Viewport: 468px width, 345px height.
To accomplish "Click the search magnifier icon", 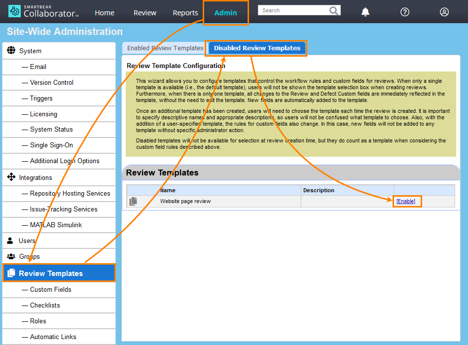I will pyautogui.click(x=334, y=10).
